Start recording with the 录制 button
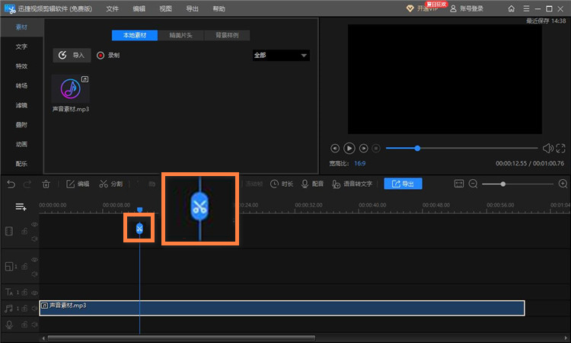 (x=108, y=56)
